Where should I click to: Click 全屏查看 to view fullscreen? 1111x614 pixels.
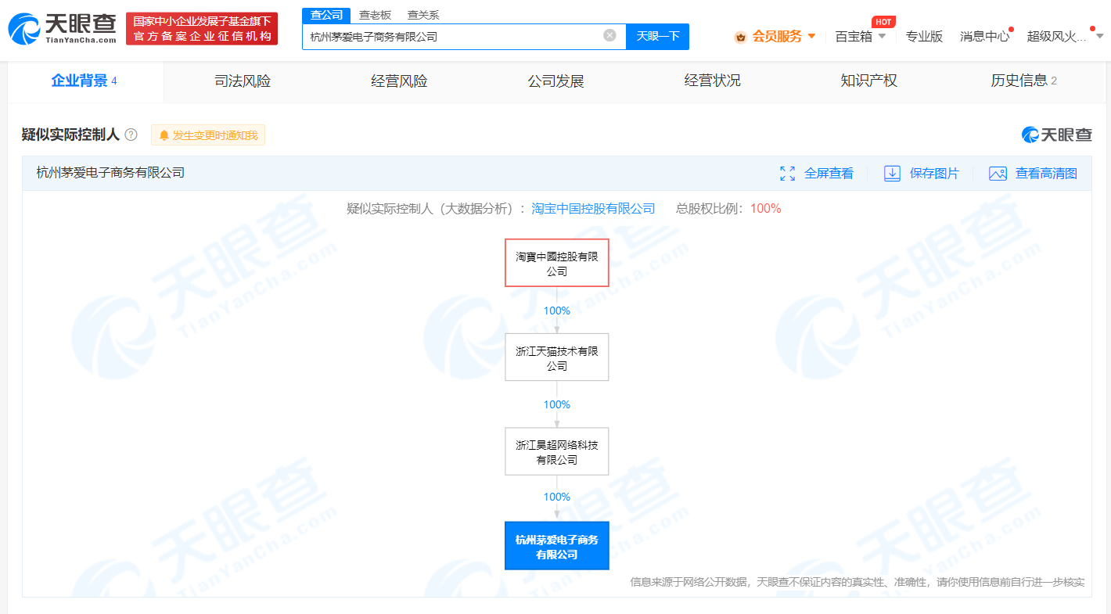click(829, 174)
